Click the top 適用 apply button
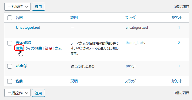 tap(39, 7)
